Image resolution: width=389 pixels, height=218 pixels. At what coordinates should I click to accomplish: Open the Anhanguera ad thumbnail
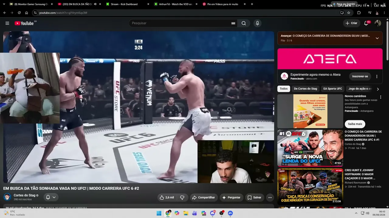click(310, 111)
